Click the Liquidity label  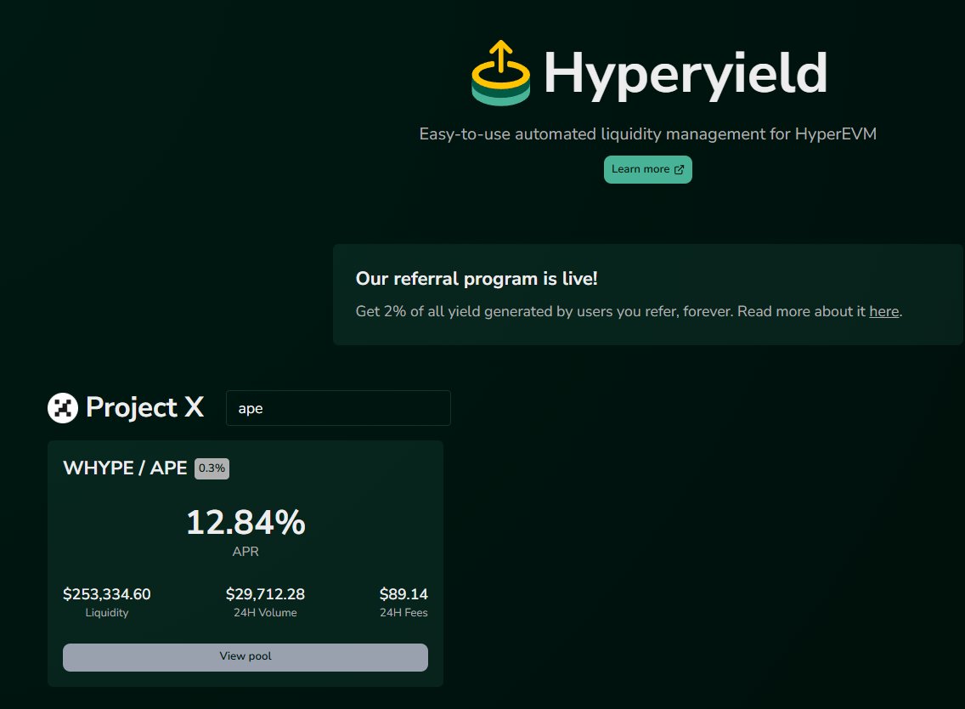[106, 613]
